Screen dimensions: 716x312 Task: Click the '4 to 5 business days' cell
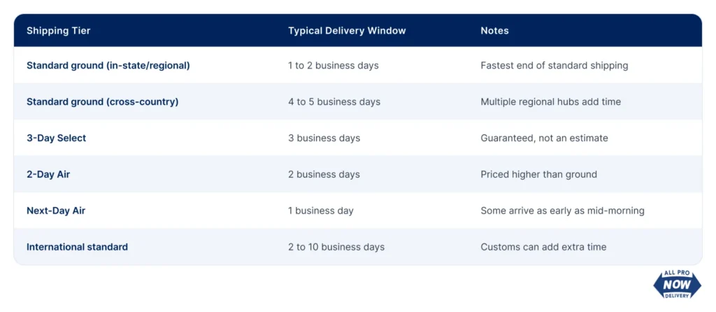pyautogui.click(x=334, y=101)
